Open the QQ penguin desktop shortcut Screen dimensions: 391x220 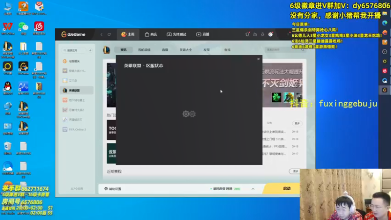[x=8, y=88]
